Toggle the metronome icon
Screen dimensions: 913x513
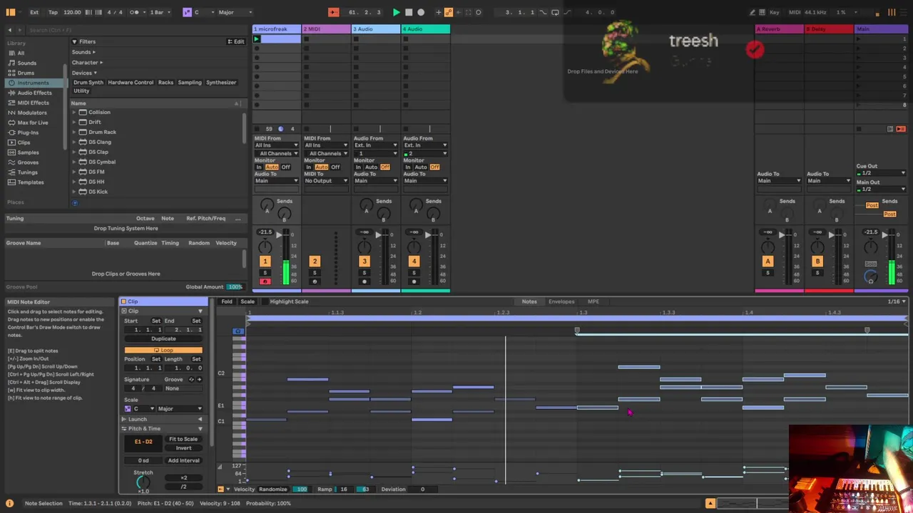tap(134, 12)
